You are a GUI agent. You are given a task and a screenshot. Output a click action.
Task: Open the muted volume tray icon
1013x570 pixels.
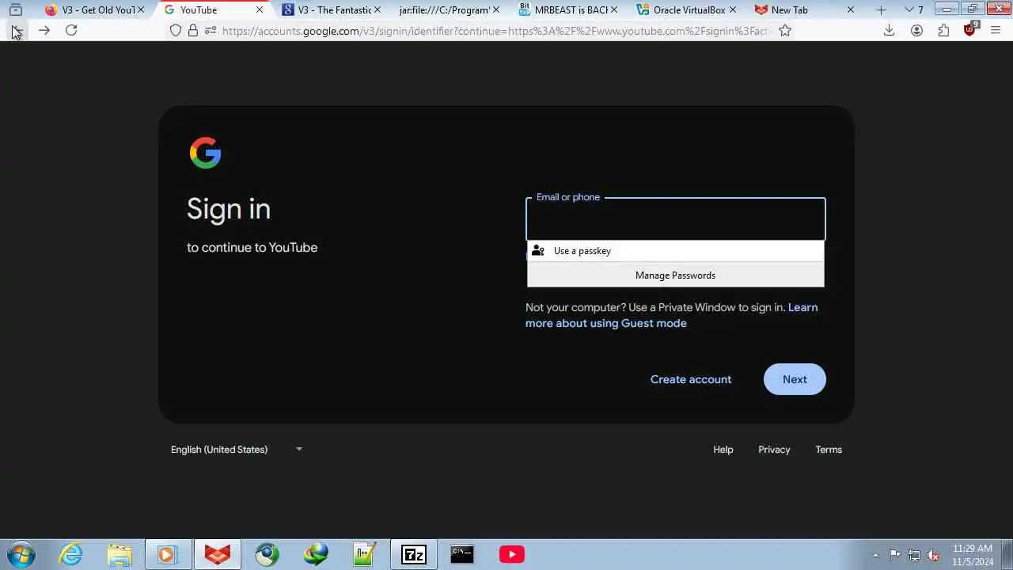pyautogui.click(x=934, y=555)
